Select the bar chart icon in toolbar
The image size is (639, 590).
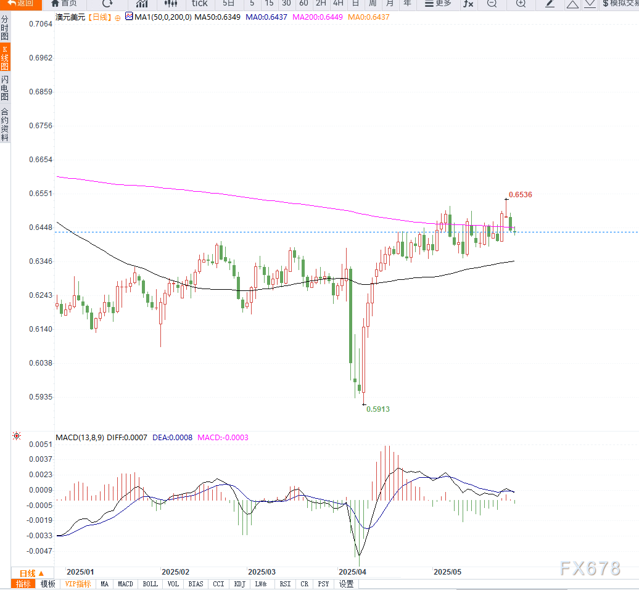pos(142,4)
